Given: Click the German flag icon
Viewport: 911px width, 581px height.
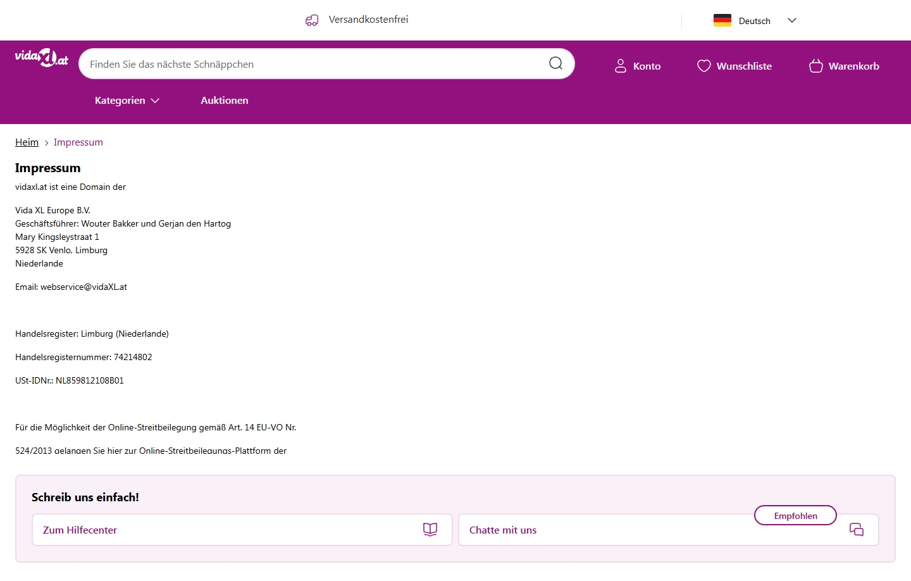Looking at the screenshot, I should 722,20.
